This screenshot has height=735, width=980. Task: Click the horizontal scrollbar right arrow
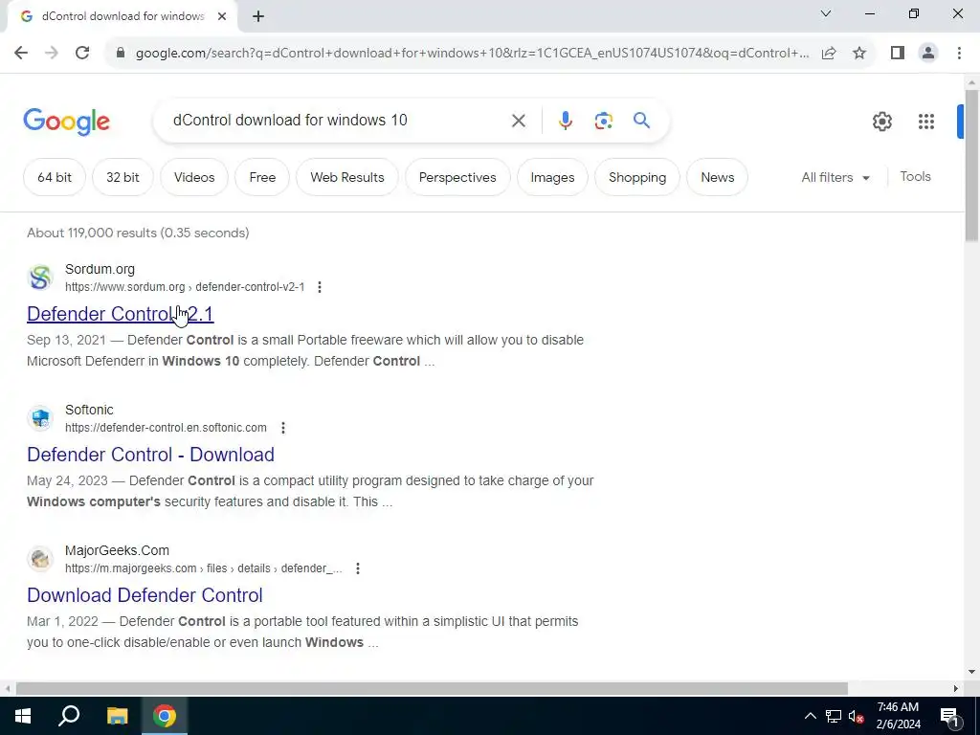956,688
